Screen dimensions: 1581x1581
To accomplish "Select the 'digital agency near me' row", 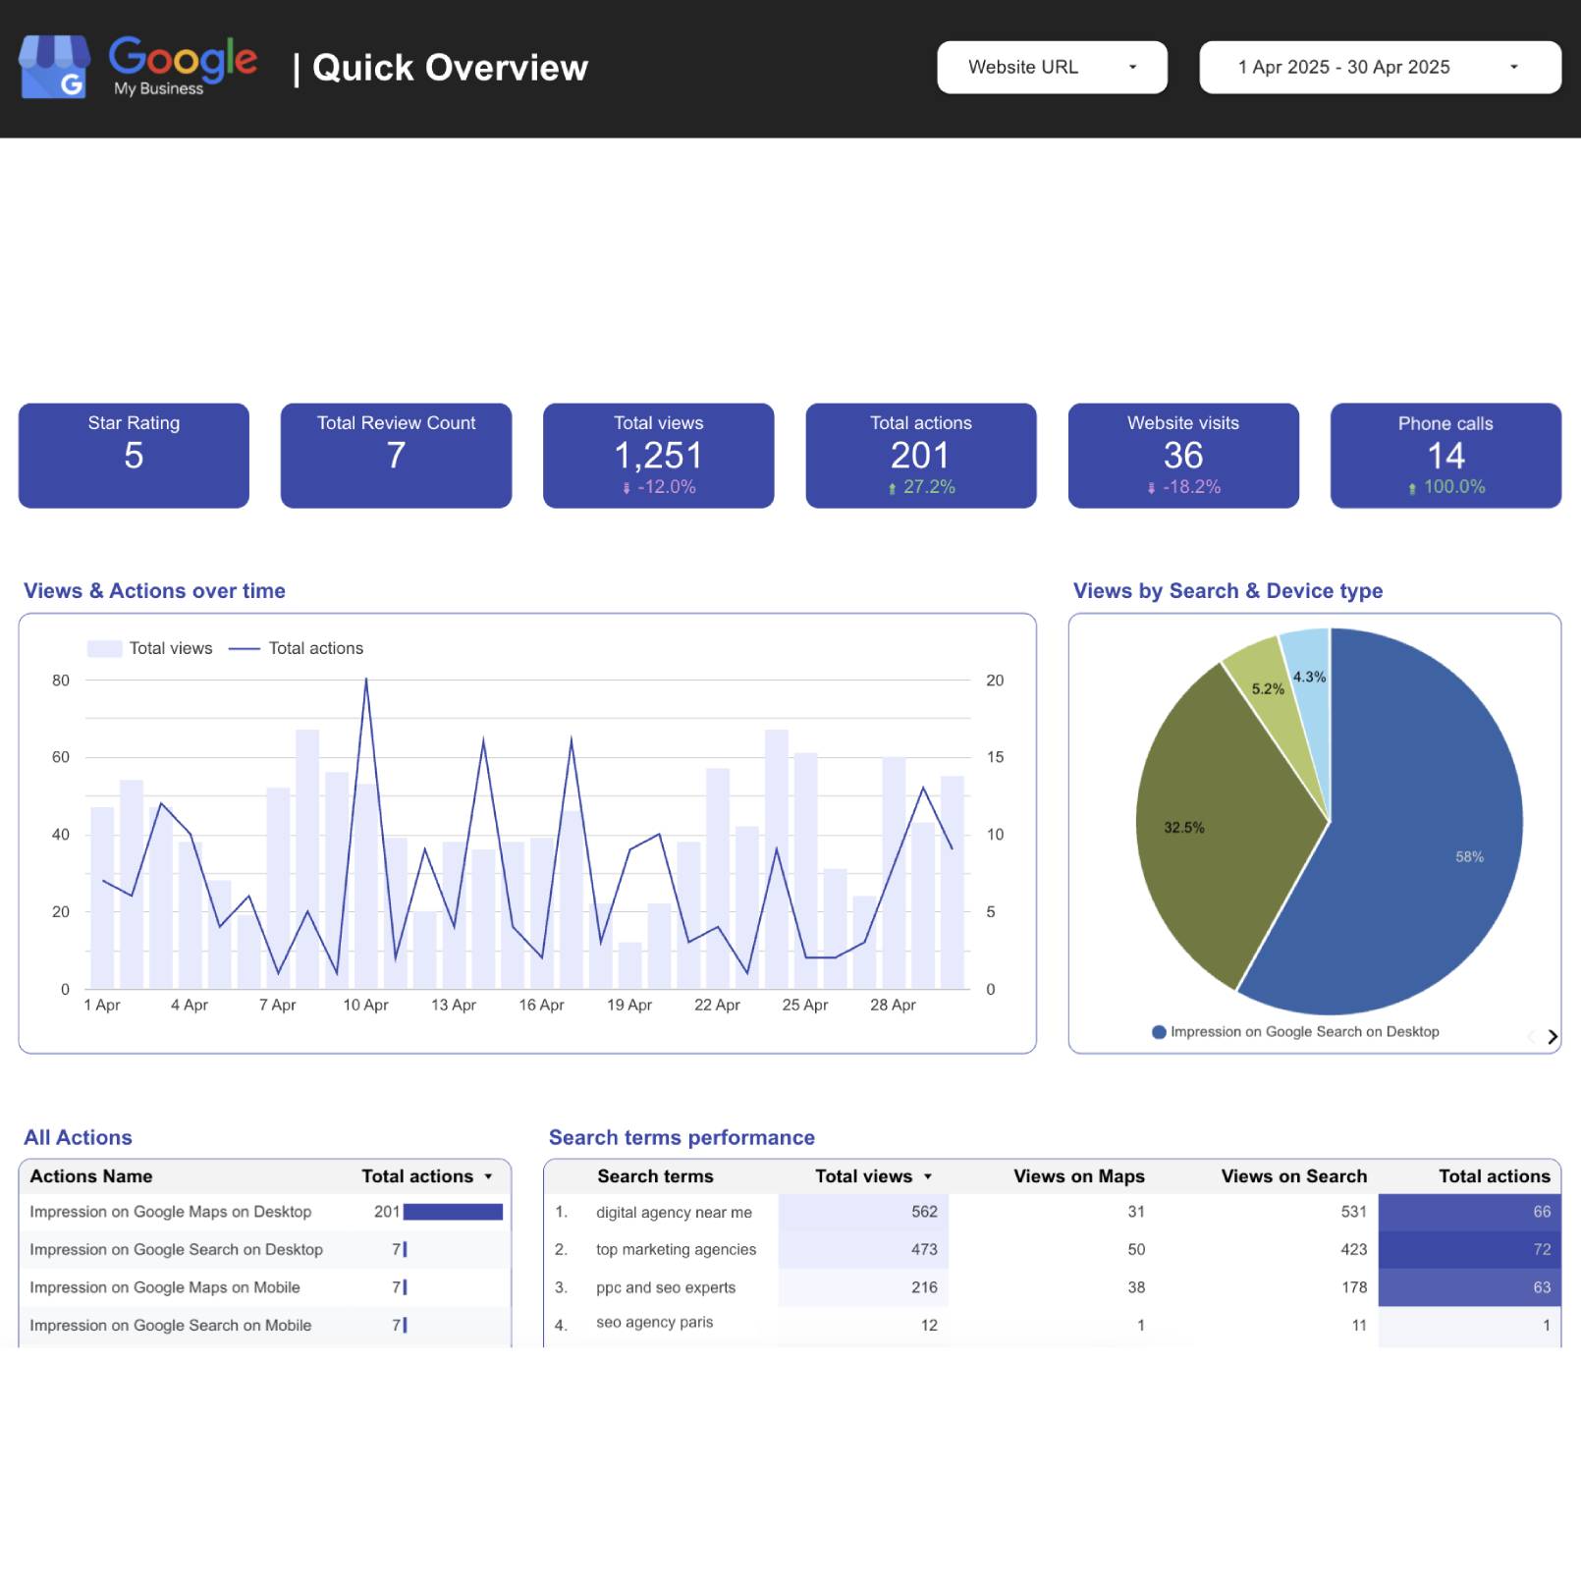I will pyautogui.click(x=674, y=1213).
